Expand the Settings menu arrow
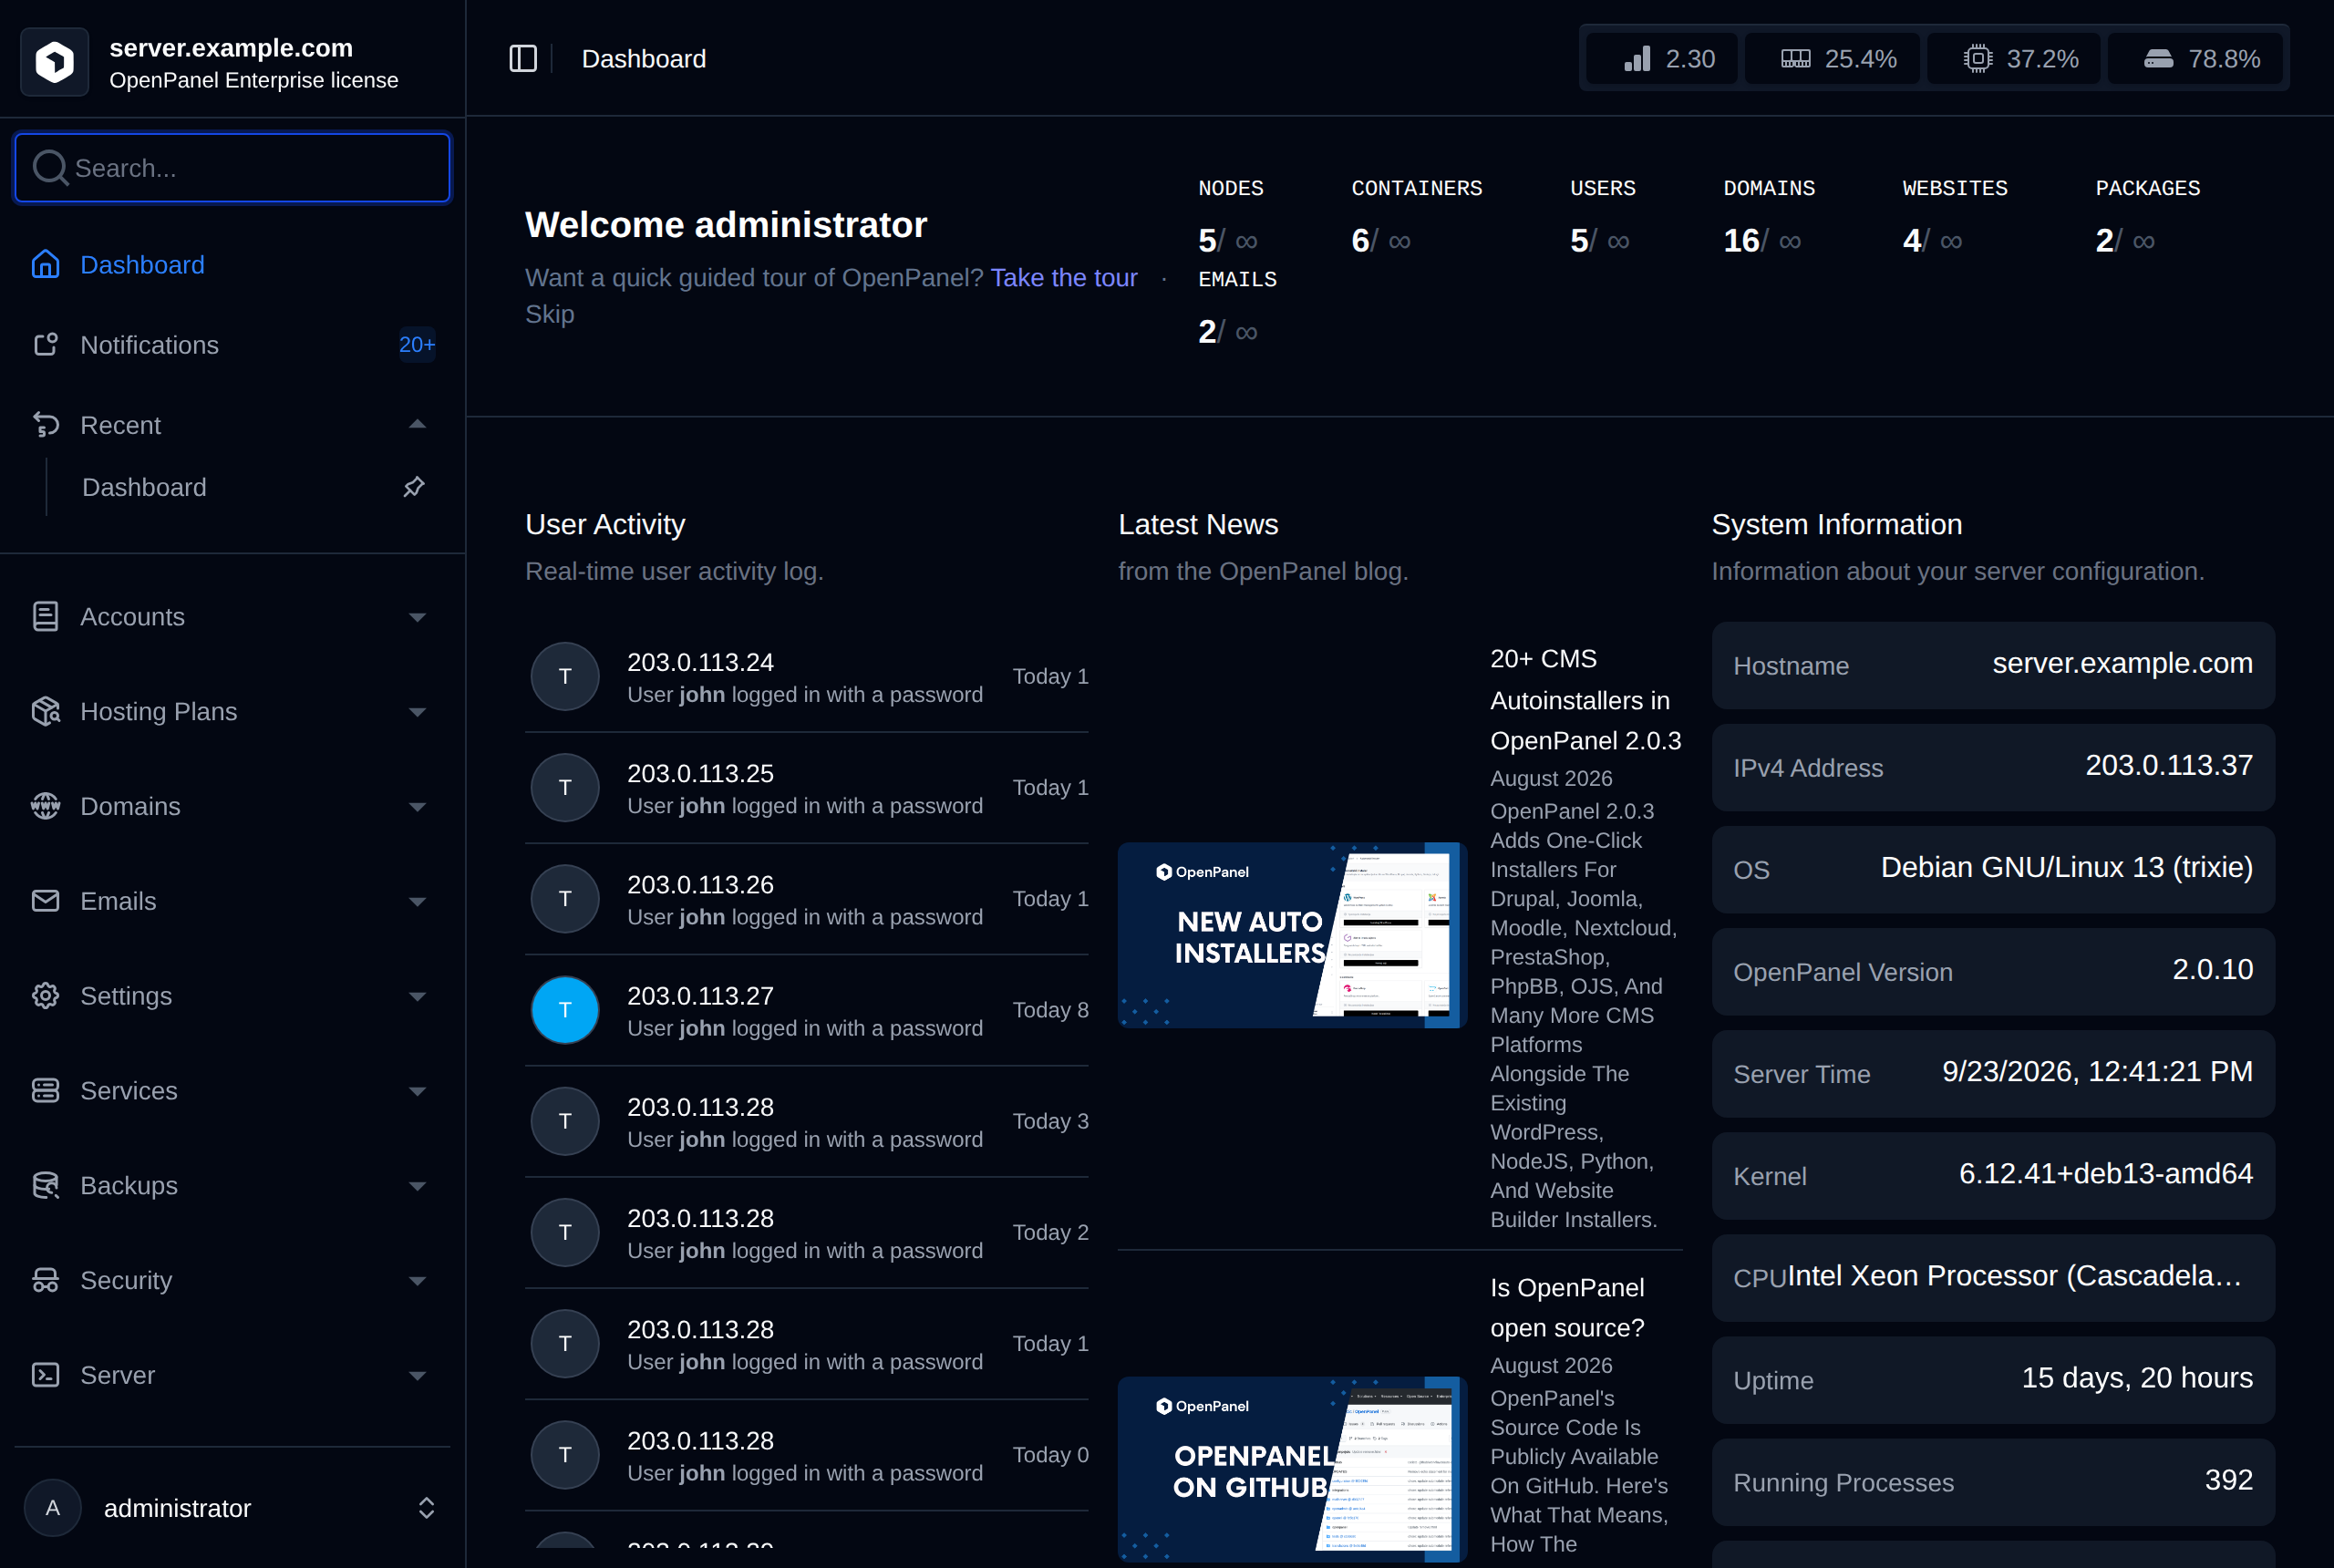 [417, 997]
